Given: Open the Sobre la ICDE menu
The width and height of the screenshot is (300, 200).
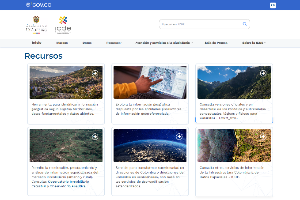Looking at the screenshot, I should [254, 43].
